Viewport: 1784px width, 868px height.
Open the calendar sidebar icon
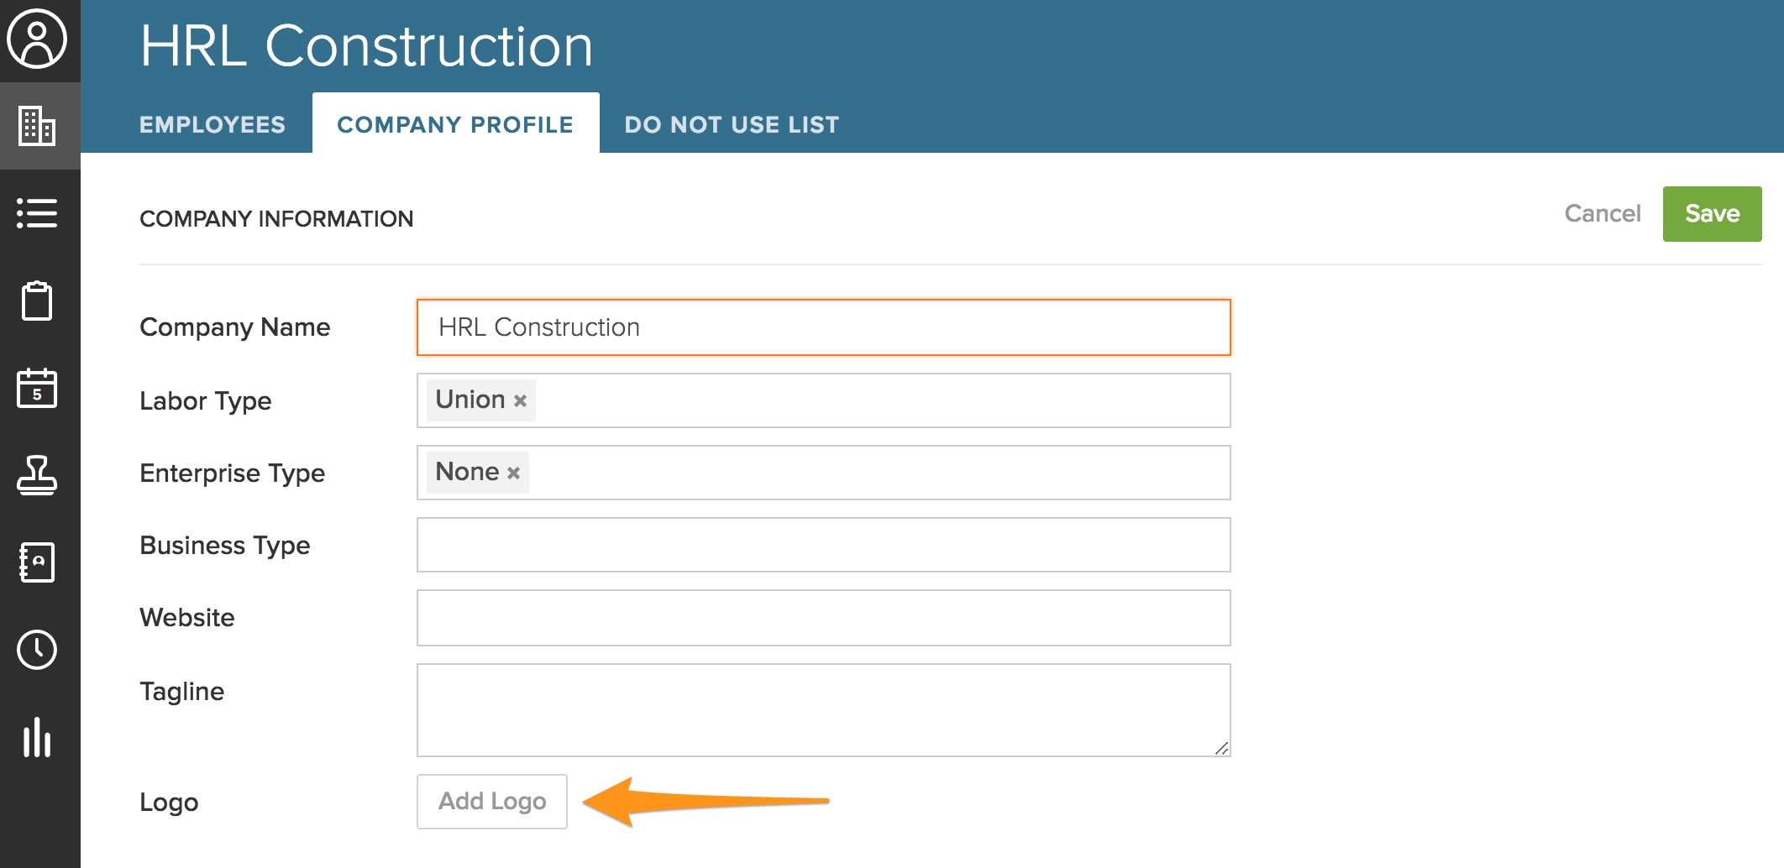37,388
